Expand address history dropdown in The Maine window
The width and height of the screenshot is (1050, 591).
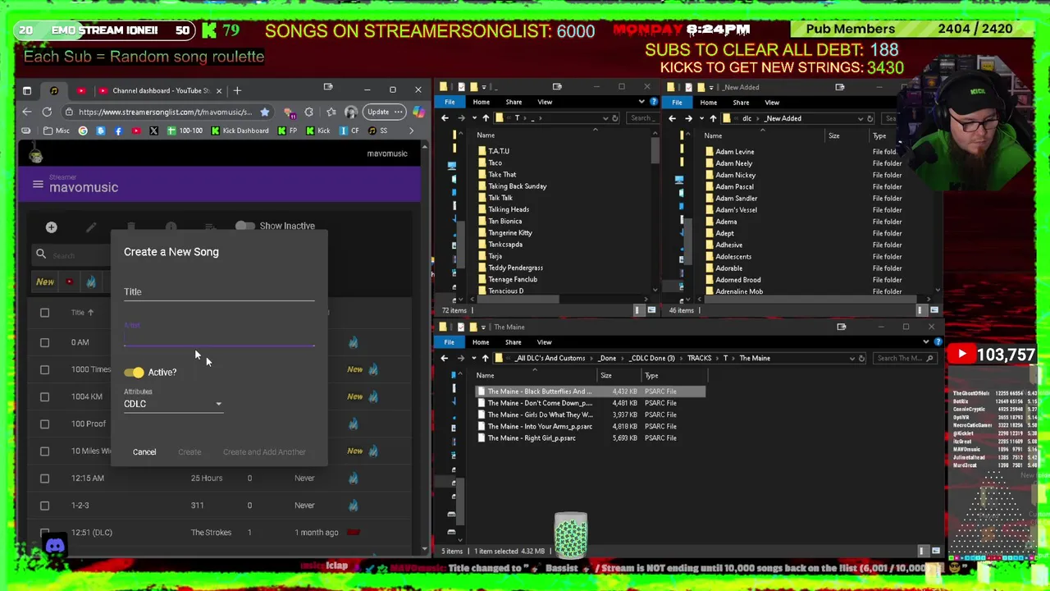click(x=851, y=358)
